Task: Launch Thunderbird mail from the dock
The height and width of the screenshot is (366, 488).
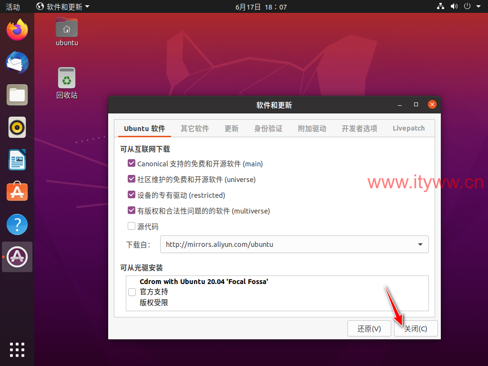Action: pos(17,62)
